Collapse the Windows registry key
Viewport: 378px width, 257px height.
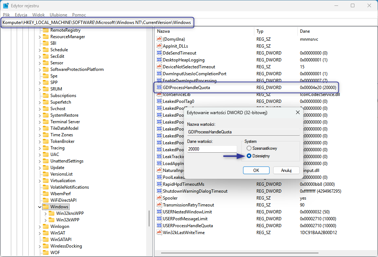pos(39,207)
